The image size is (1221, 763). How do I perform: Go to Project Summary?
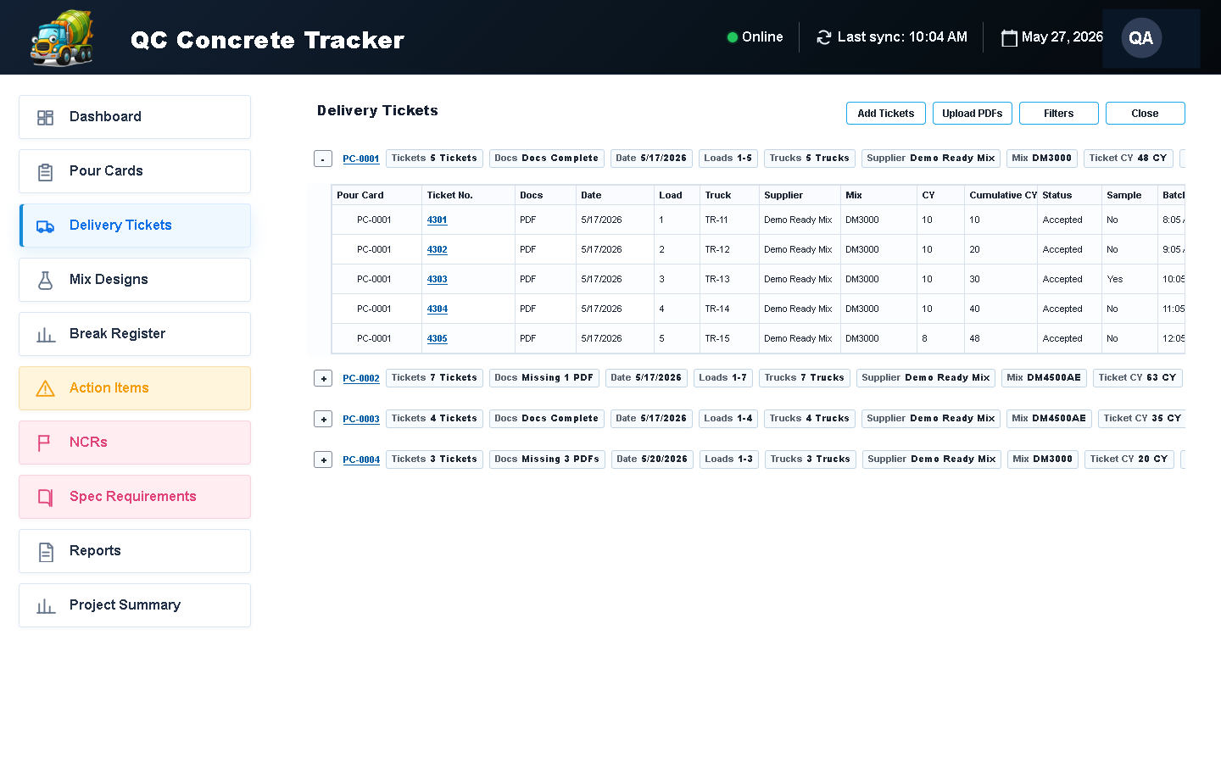[x=135, y=605]
